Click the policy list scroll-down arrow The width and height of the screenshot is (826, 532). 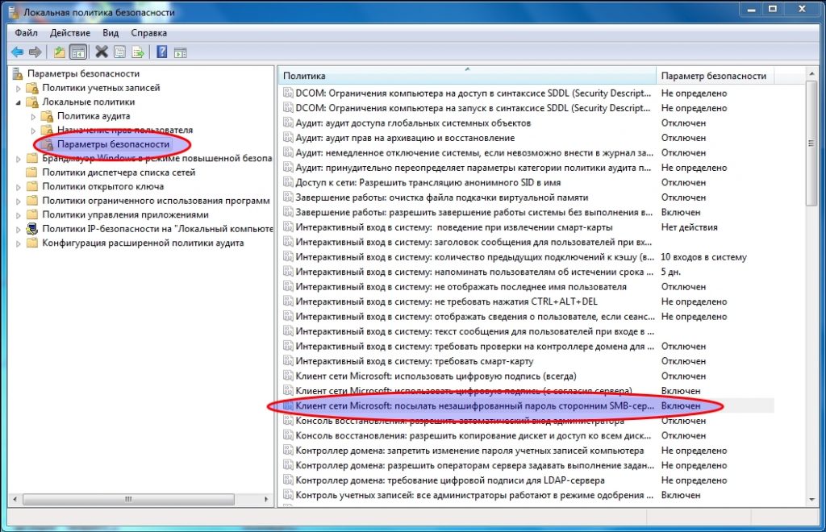[811, 499]
